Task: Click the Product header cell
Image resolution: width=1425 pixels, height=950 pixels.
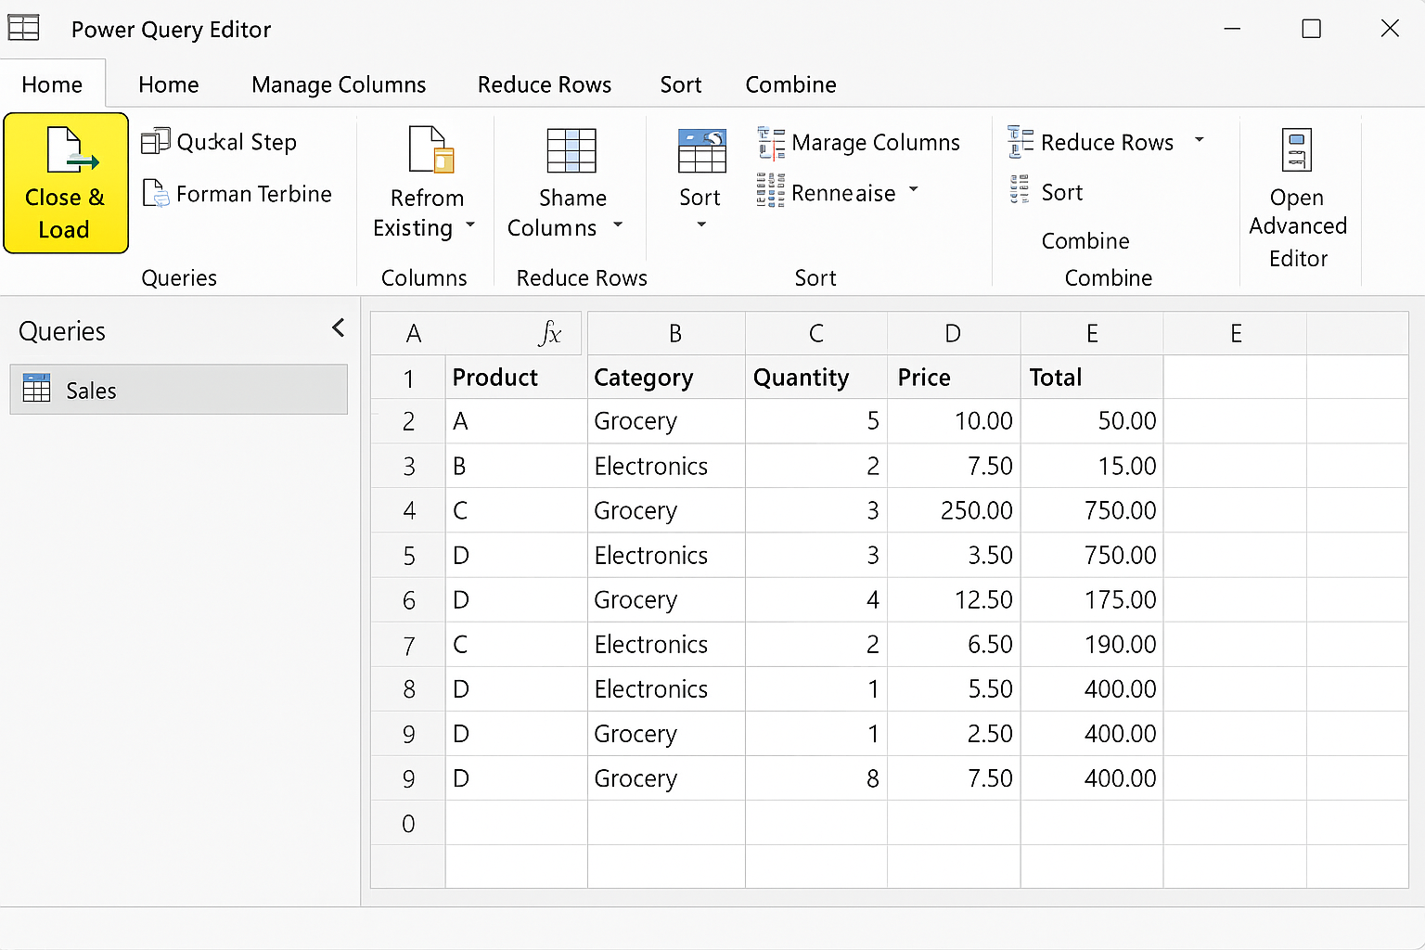Action: coord(516,378)
